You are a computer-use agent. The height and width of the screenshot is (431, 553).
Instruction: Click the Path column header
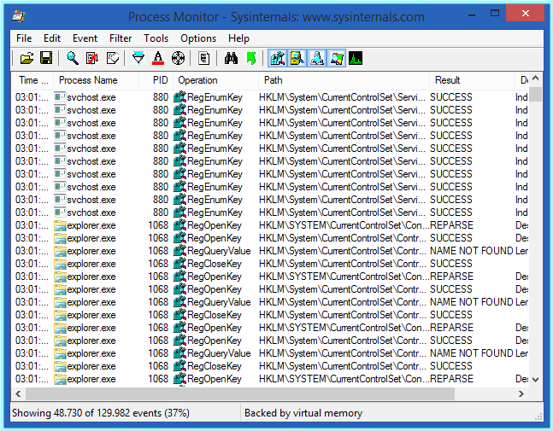pyautogui.click(x=344, y=80)
